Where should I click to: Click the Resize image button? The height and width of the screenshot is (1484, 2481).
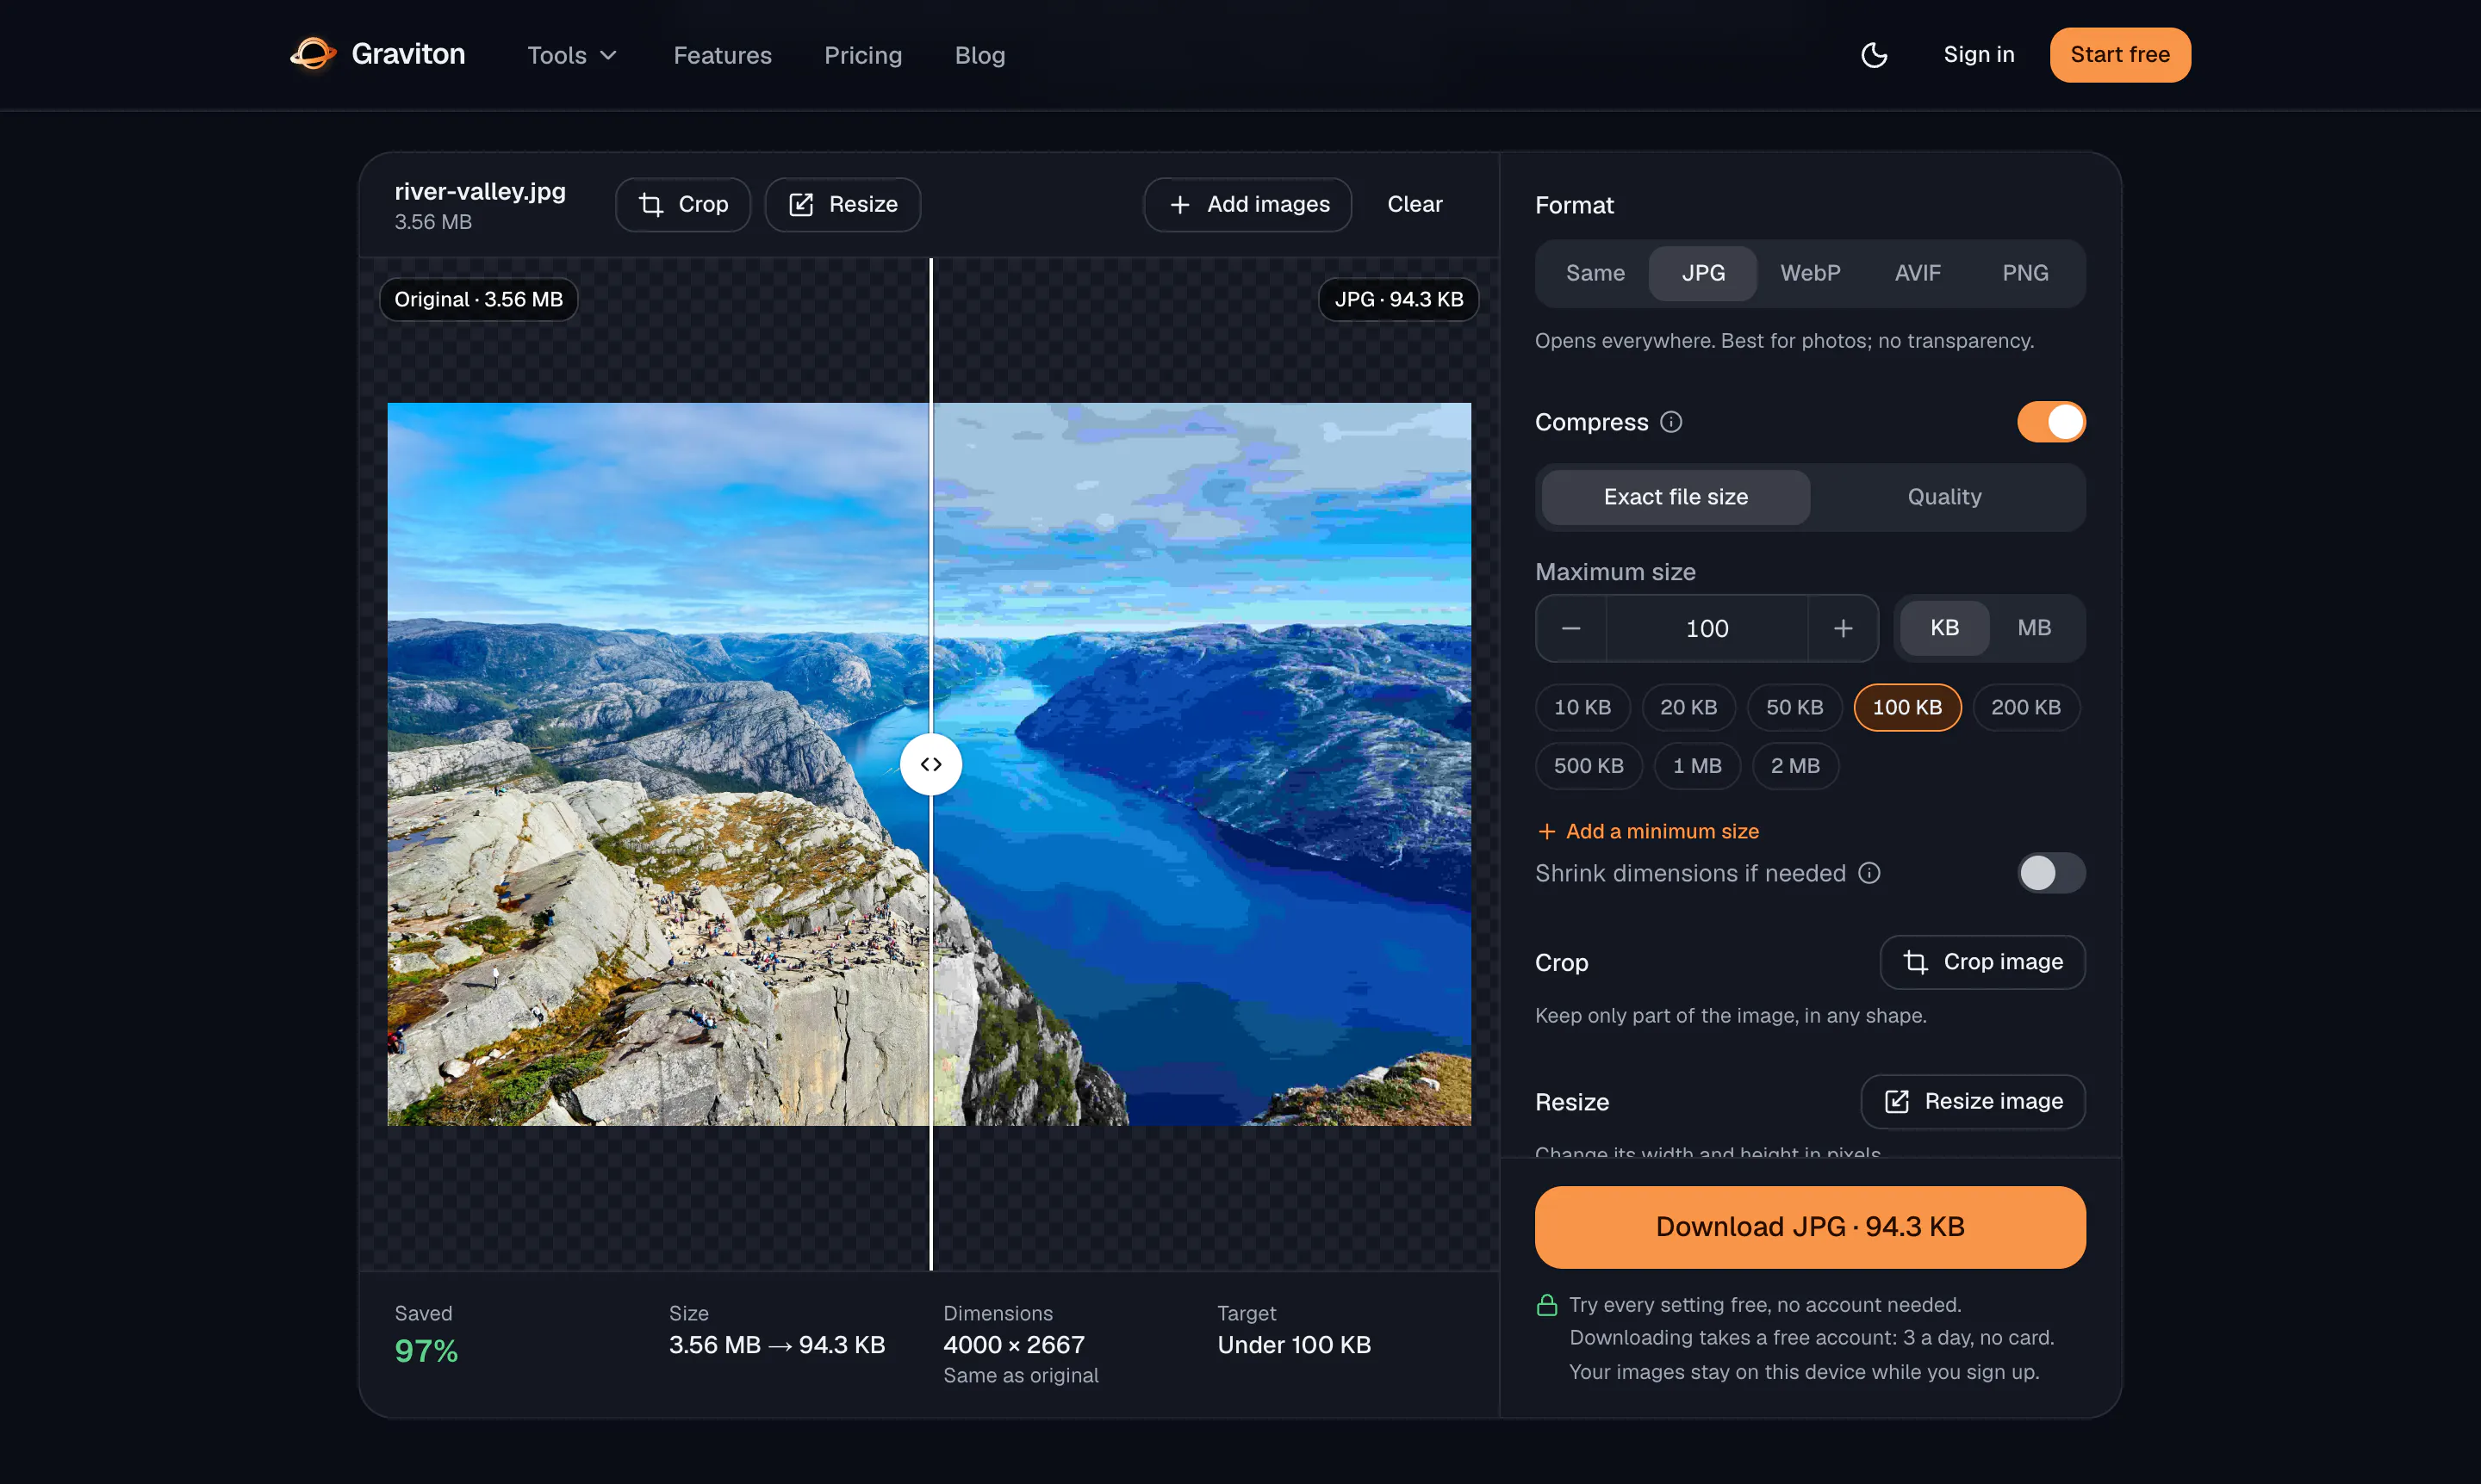click(1972, 1101)
